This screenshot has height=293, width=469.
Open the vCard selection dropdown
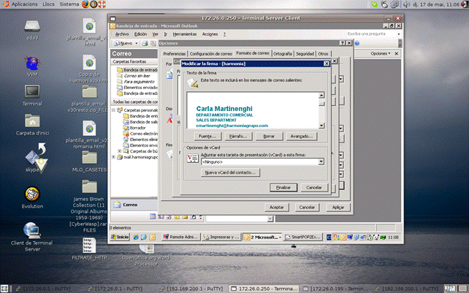click(319, 161)
